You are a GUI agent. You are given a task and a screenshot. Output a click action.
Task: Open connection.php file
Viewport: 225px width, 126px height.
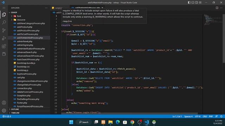pos(24,88)
